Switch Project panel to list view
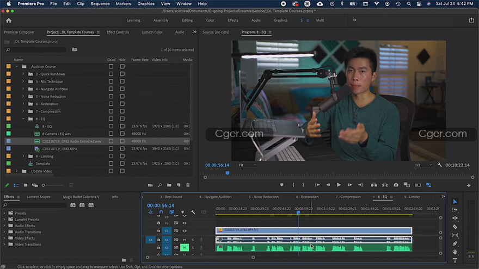Viewport: 479px width, 269px height. (16, 185)
